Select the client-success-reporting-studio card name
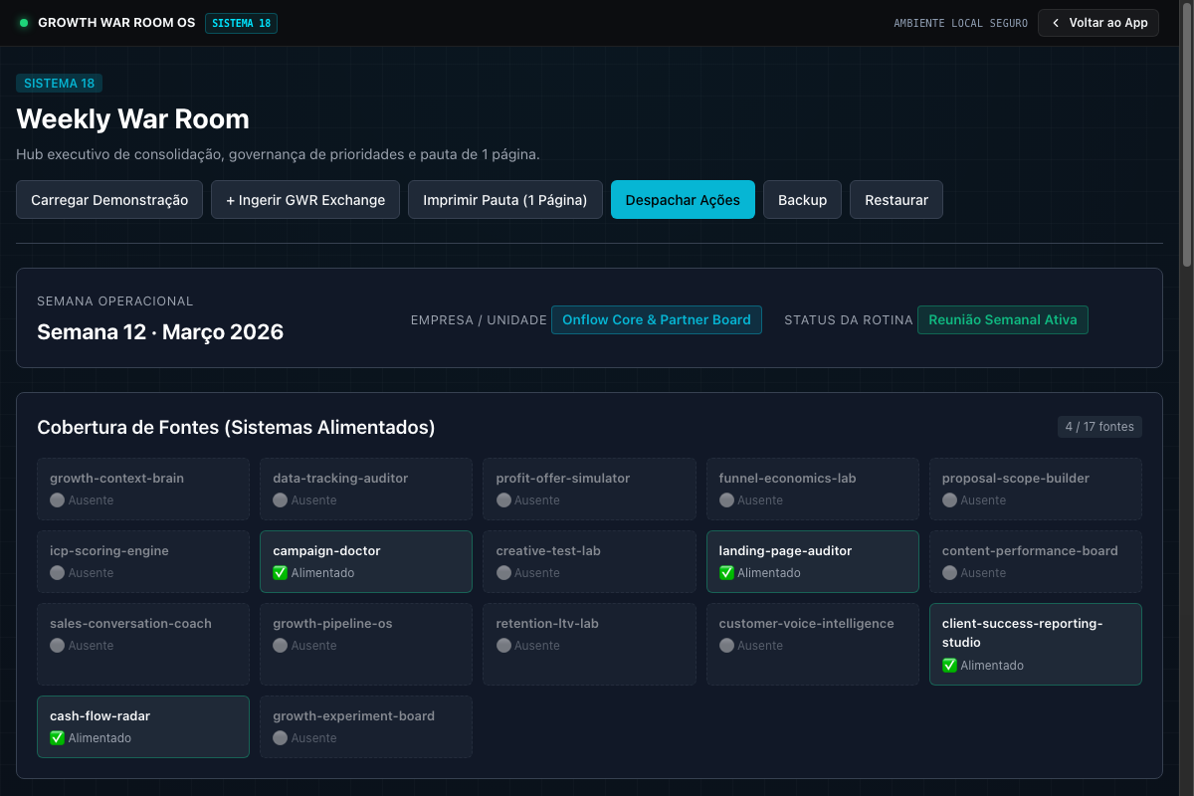 [x=1023, y=633]
